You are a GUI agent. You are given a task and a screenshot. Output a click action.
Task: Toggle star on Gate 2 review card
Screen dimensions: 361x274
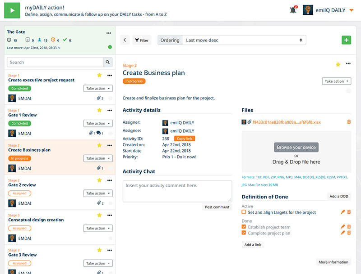pos(99,180)
